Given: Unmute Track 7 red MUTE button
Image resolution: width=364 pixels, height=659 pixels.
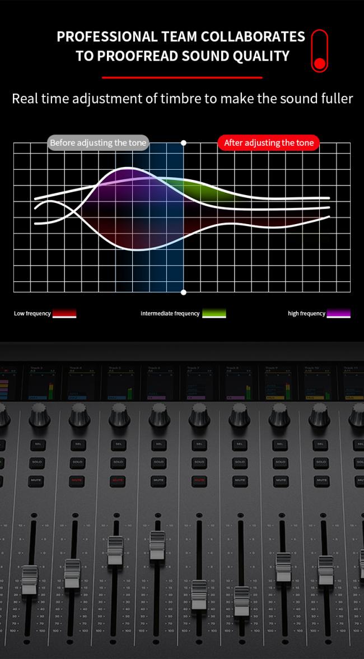Looking at the screenshot, I should coord(199,480).
